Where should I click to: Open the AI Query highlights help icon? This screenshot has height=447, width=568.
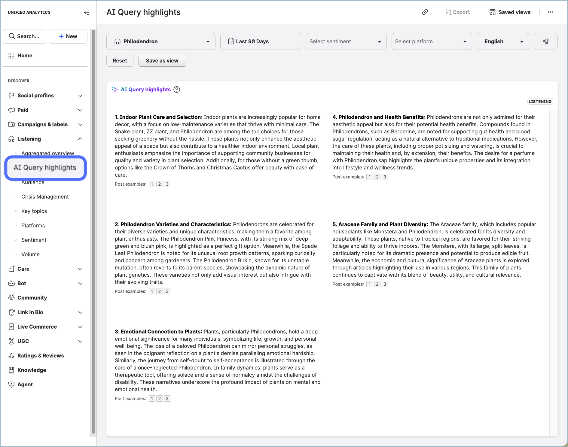click(x=177, y=90)
